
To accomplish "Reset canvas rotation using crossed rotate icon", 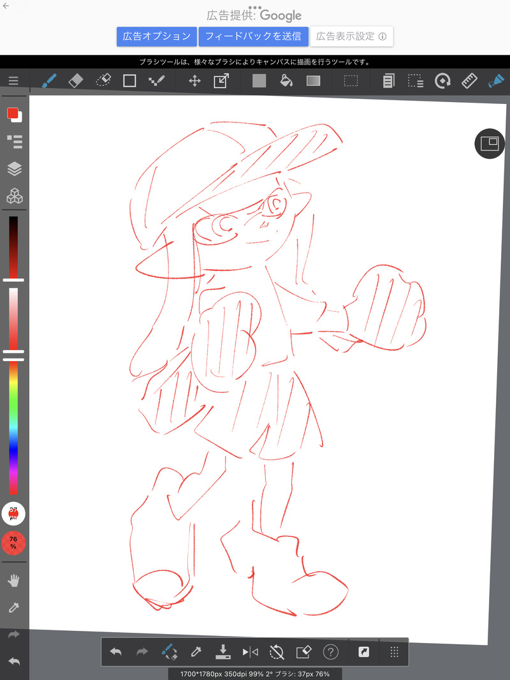I will 277,652.
